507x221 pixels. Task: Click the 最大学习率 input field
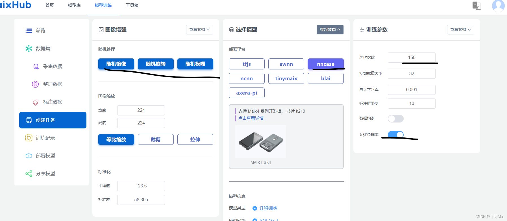[412, 90]
